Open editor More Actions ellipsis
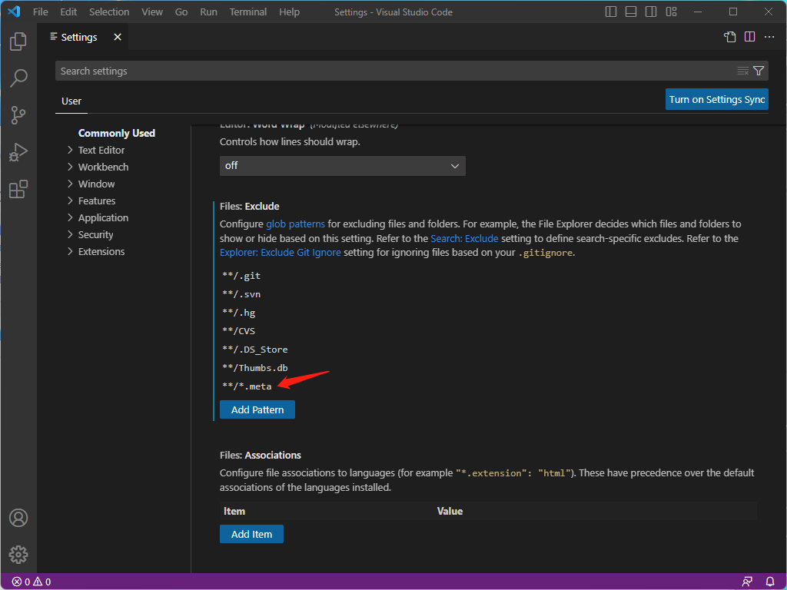 pos(769,37)
